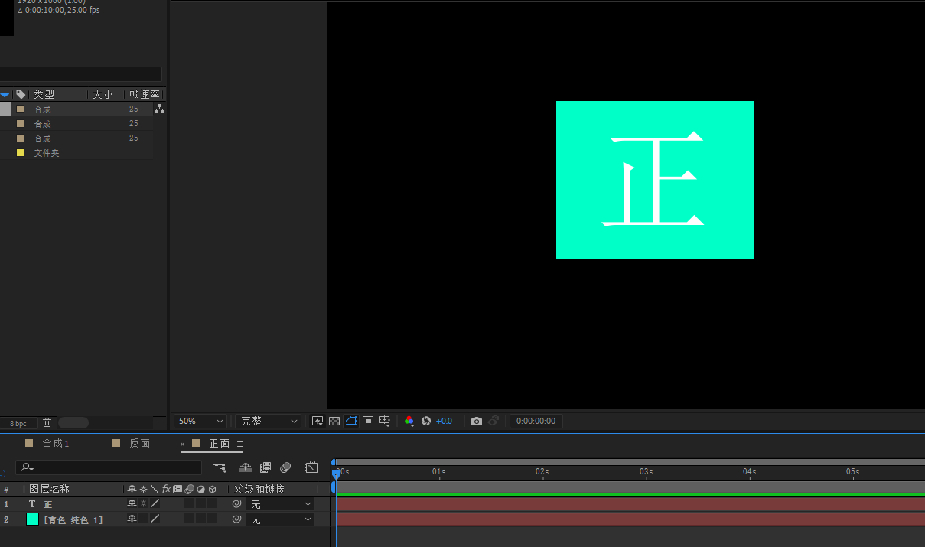Enable motion blur icon in timeline toolbar
The height and width of the screenshot is (547, 925).
click(x=285, y=467)
